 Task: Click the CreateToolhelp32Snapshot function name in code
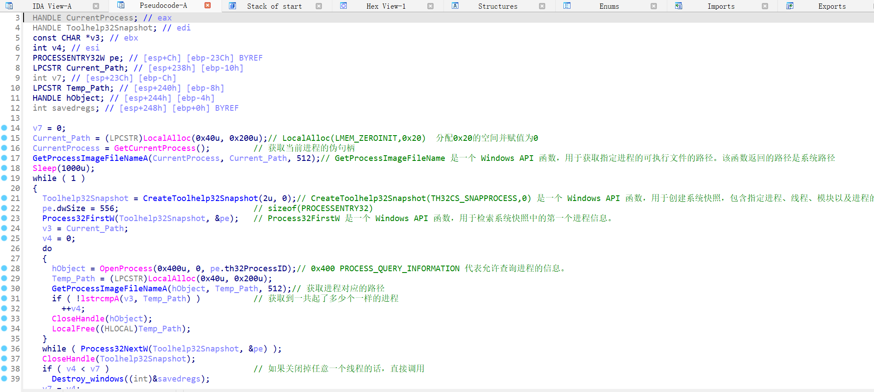[x=200, y=198]
